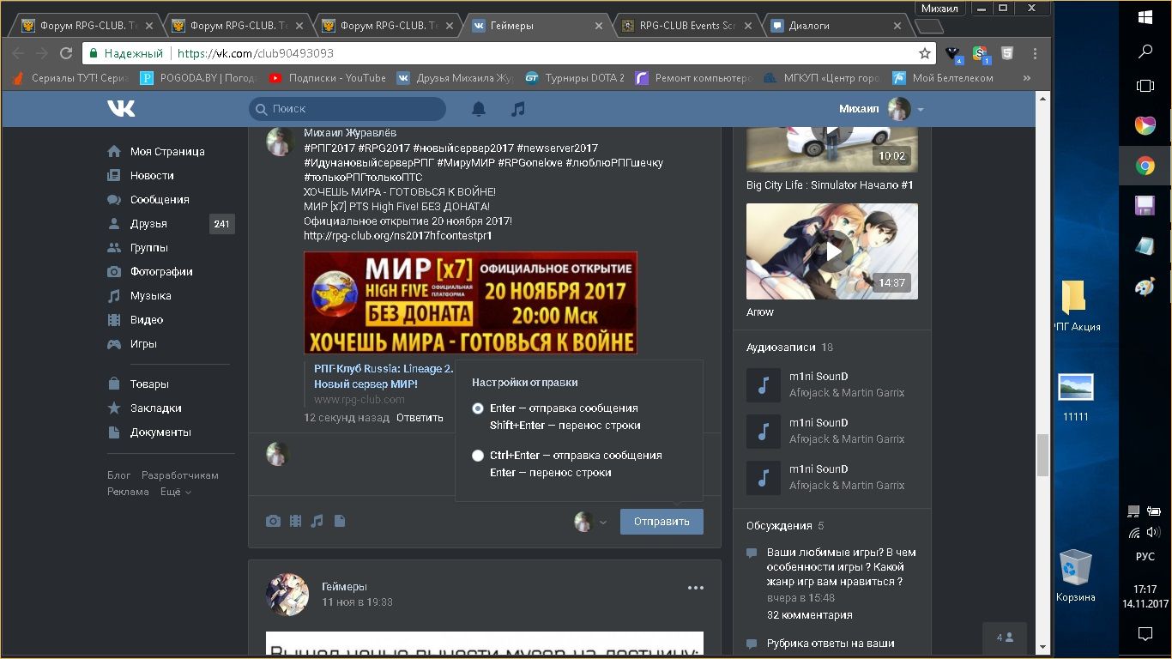Click the VK search field

point(347,109)
